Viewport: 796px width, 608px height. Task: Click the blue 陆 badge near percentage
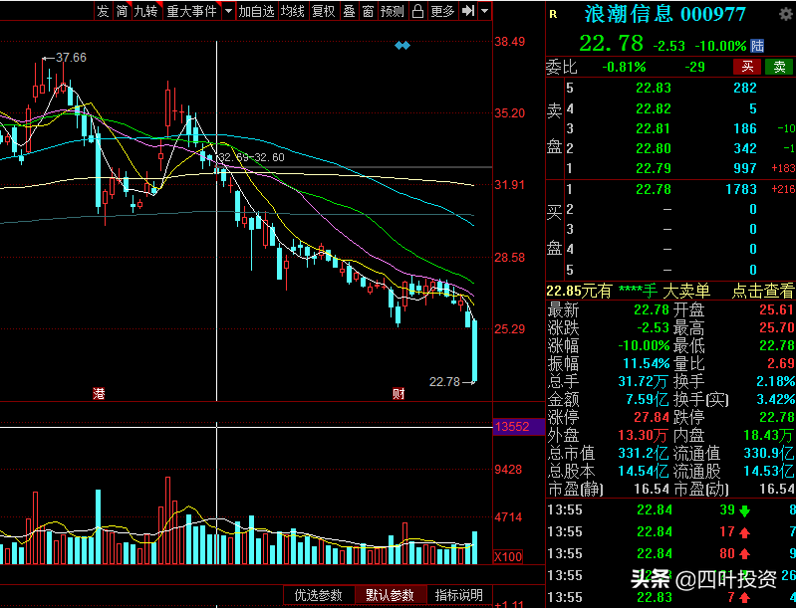(x=757, y=46)
